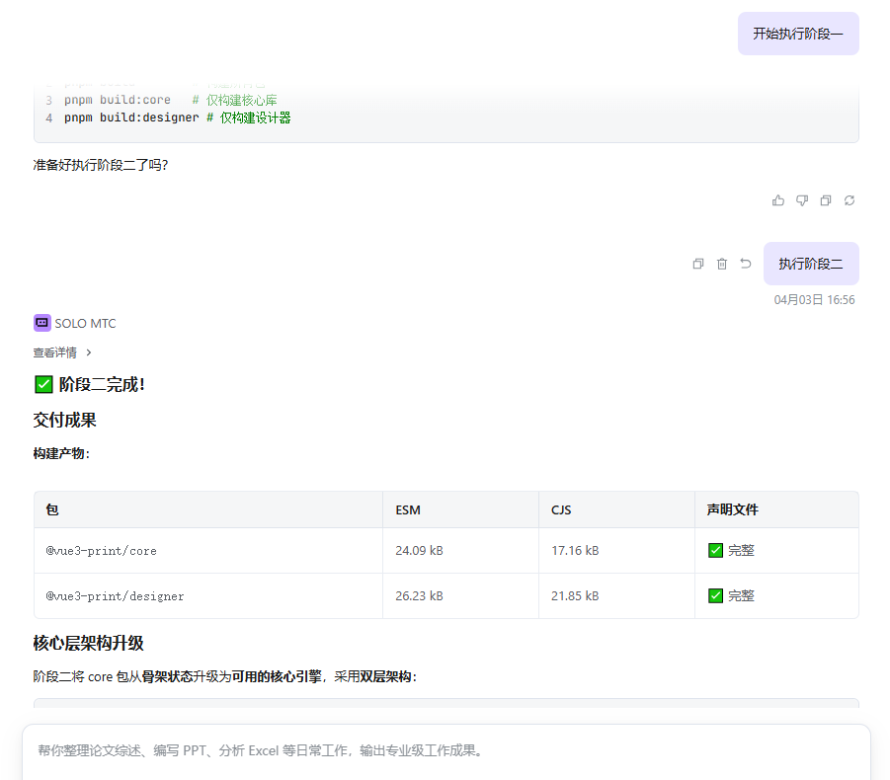Click the purple SOLO MTC avatar icon
Viewport: 890px width, 780px height.
click(42, 323)
